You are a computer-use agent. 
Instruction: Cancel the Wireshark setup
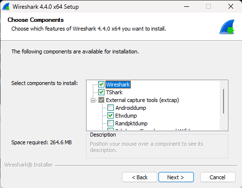tap(218, 177)
